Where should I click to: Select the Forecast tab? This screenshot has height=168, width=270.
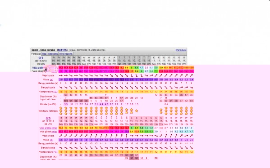click(x=36, y=54)
